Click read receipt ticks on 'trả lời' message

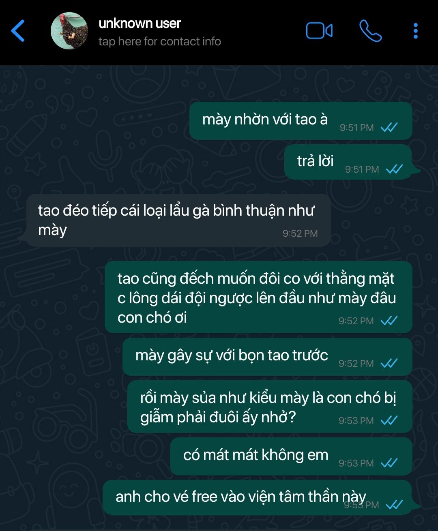(x=394, y=169)
